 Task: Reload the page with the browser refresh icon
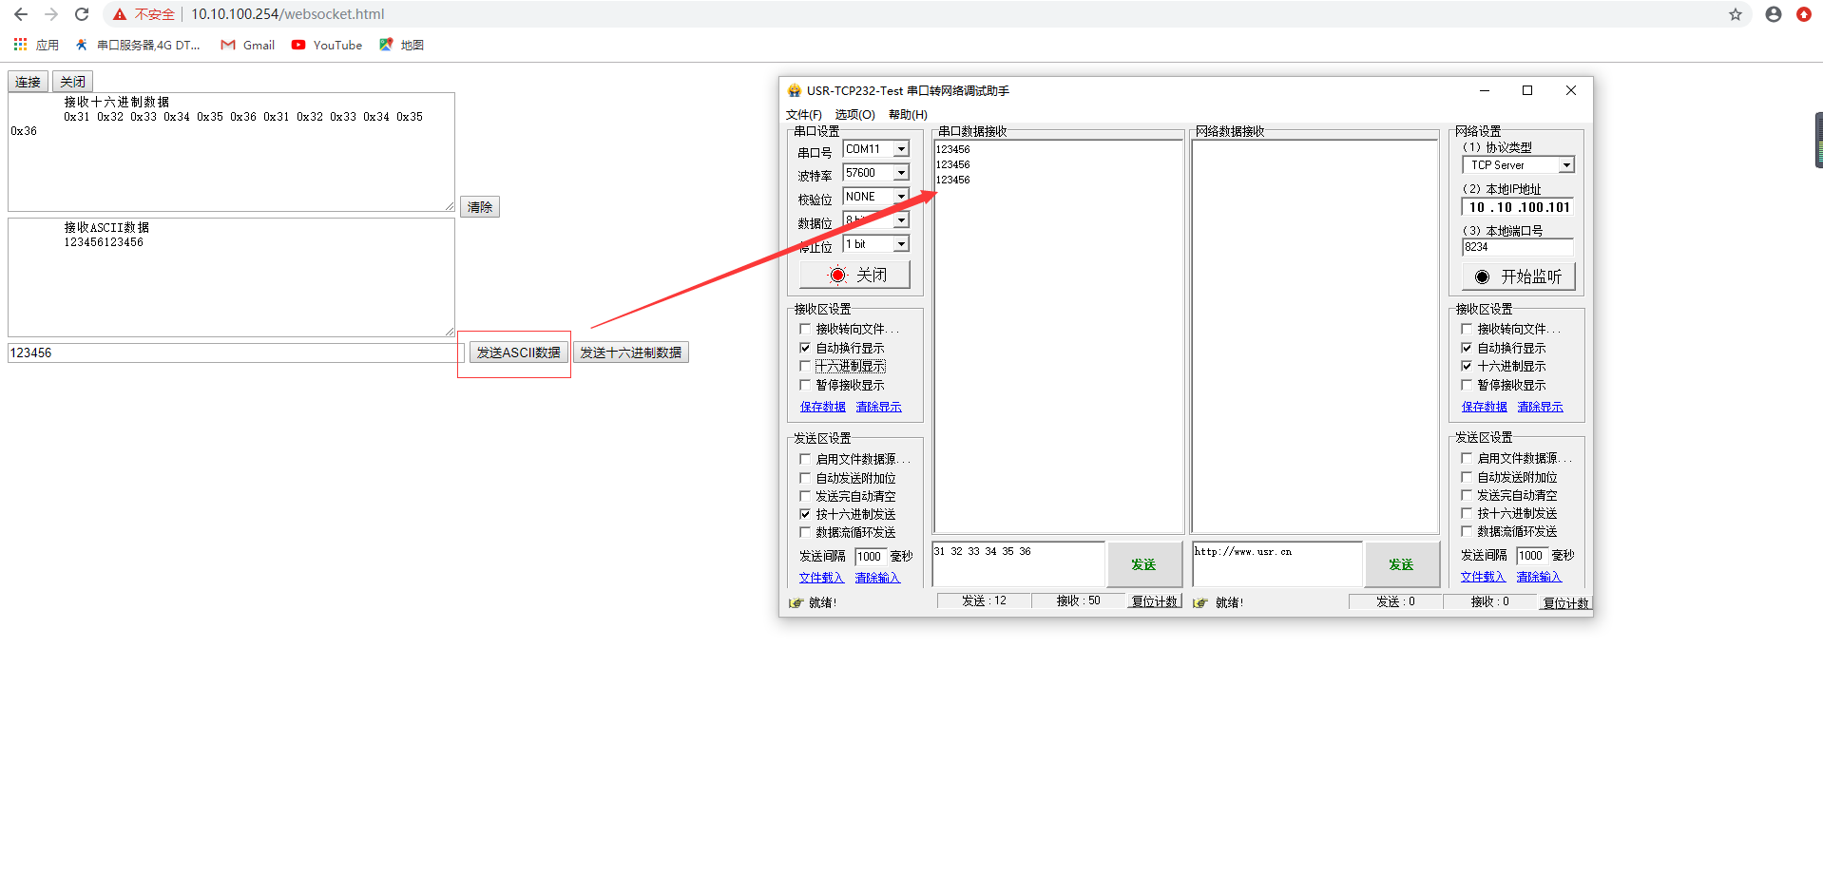82,14
